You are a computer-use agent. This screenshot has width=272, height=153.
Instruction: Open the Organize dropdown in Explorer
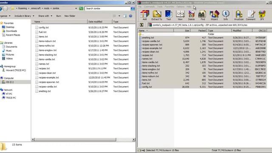point(5,16)
